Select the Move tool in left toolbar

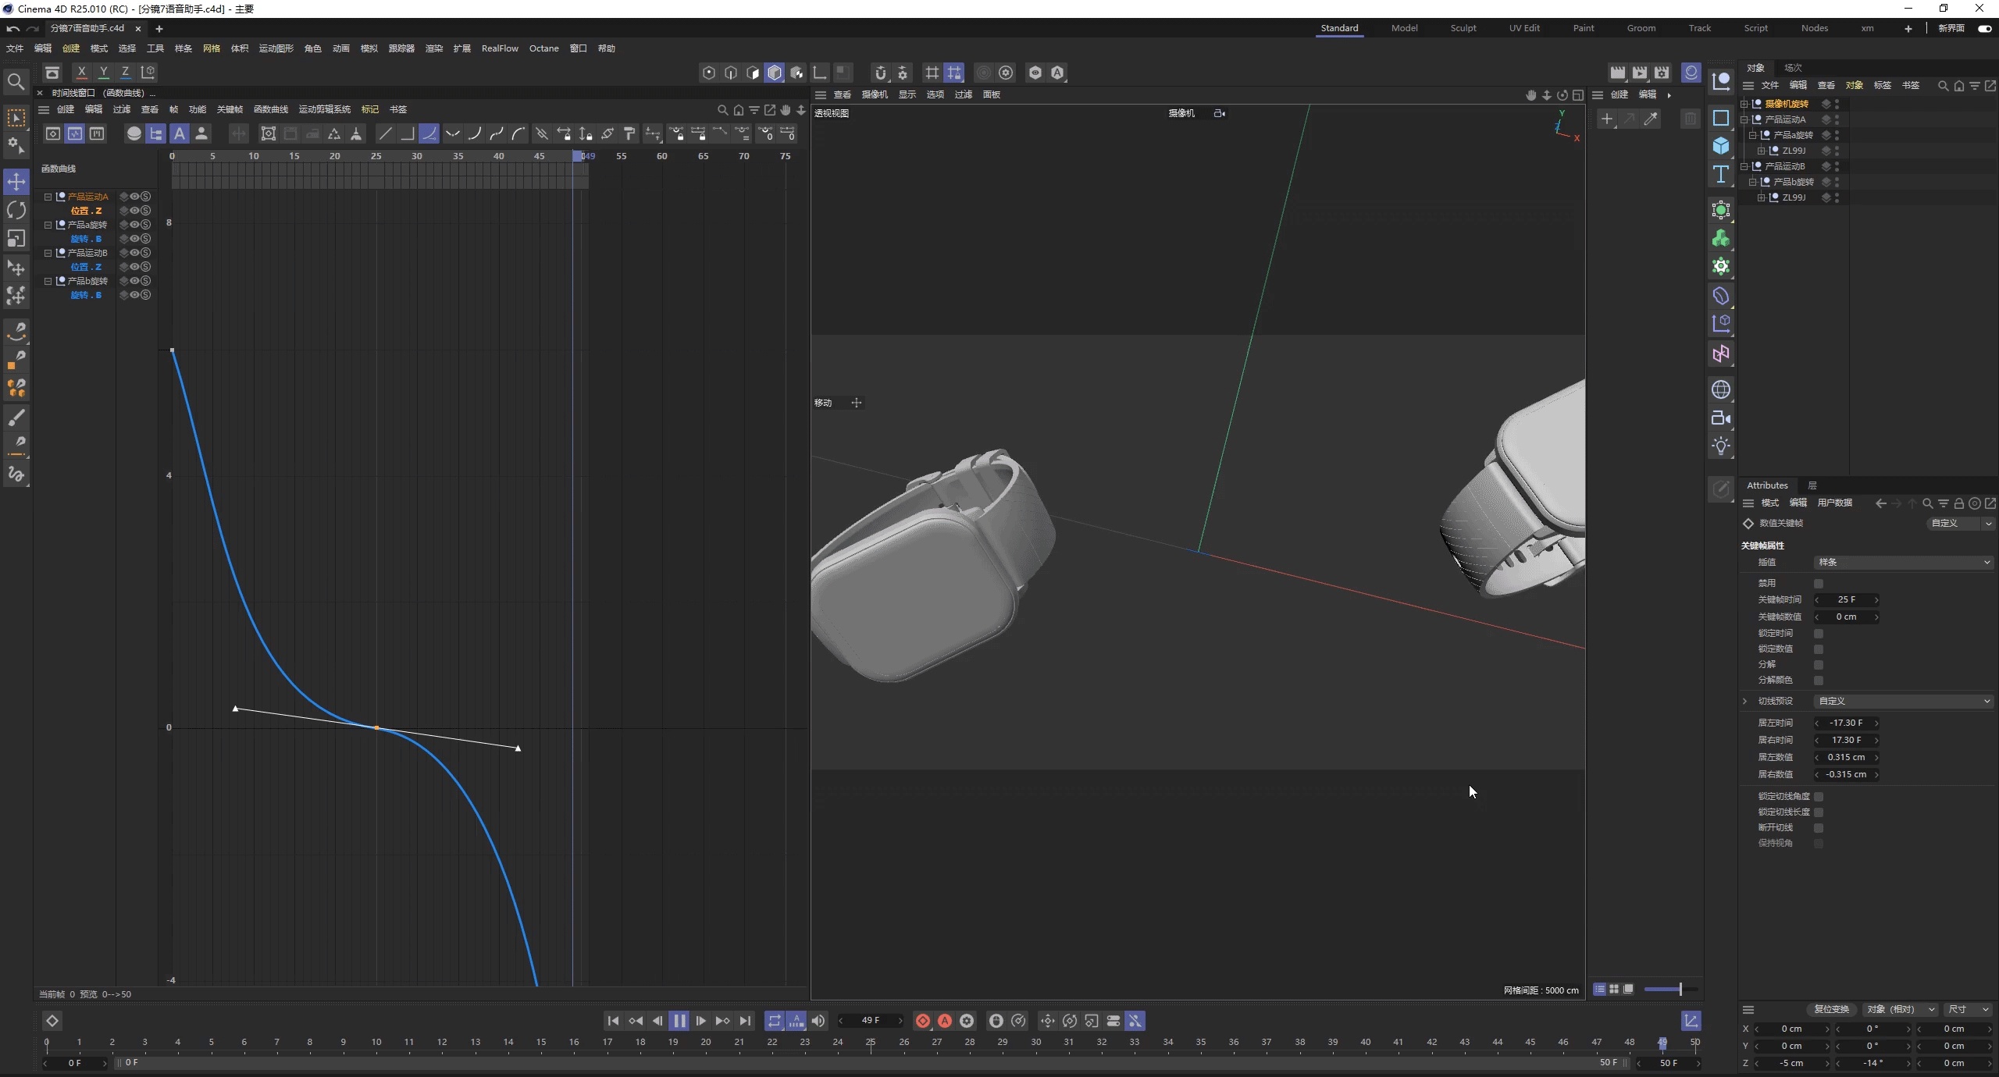tap(16, 182)
